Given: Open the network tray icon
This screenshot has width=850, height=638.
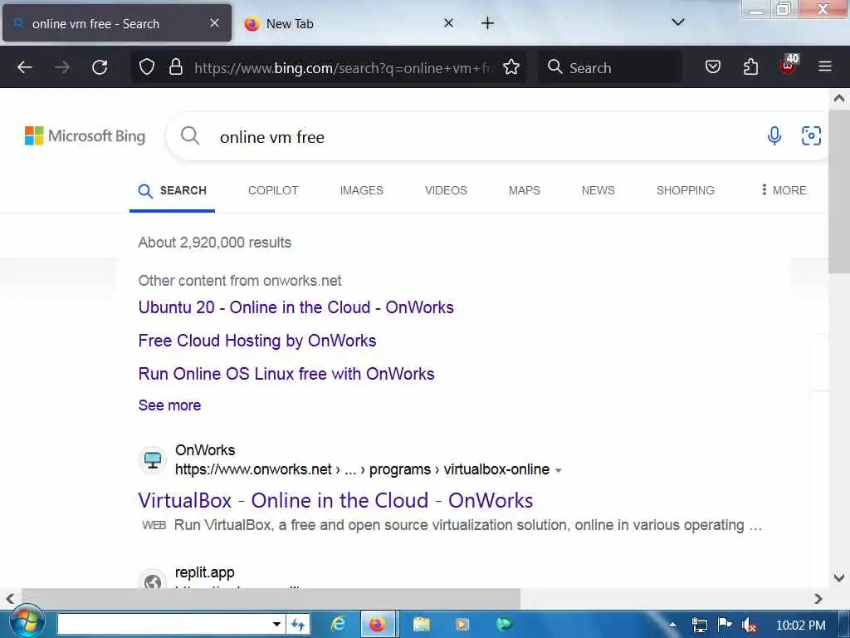Looking at the screenshot, I should click(x=699, y=625).
